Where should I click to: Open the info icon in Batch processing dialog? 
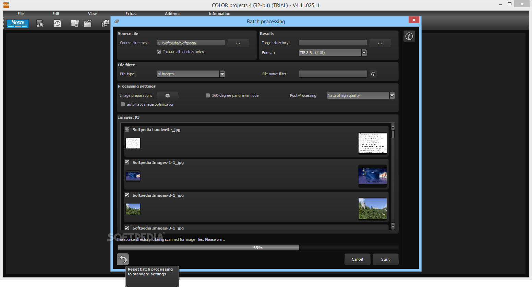pos(409,36)
